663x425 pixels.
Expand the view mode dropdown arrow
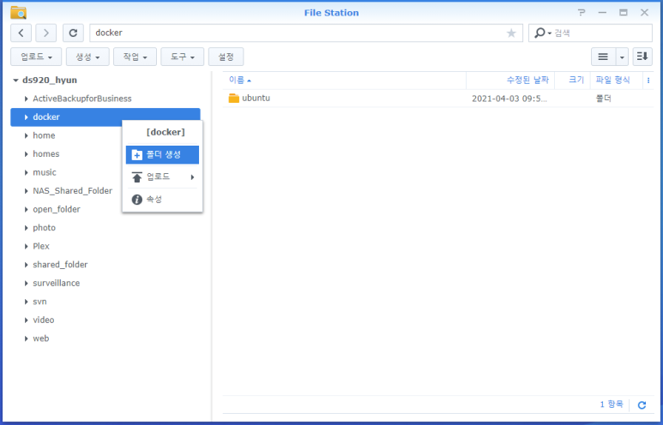click(622, 57)
